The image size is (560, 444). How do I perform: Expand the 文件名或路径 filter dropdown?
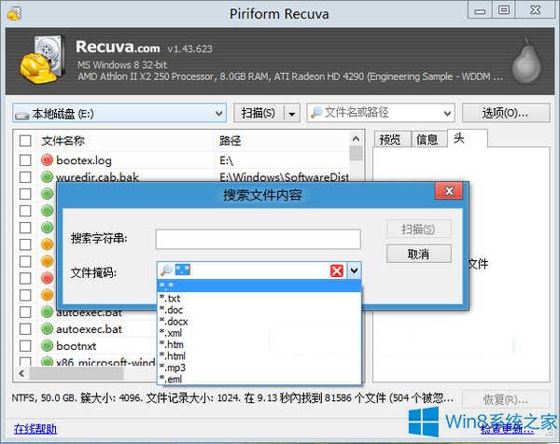coord(447,114)
